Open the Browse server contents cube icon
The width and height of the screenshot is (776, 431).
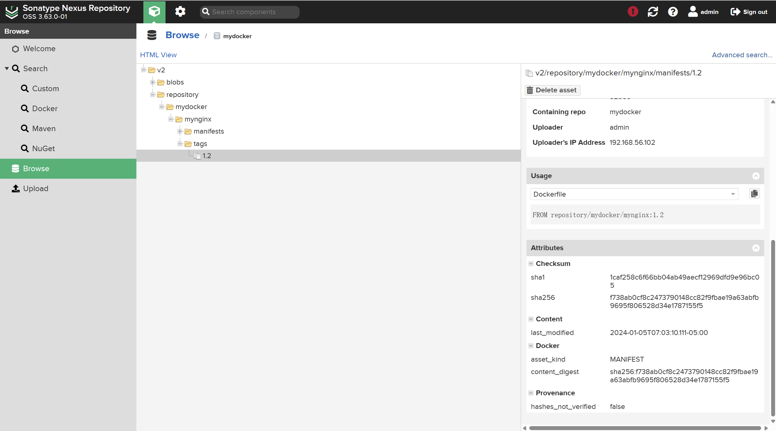click(154, 12)
